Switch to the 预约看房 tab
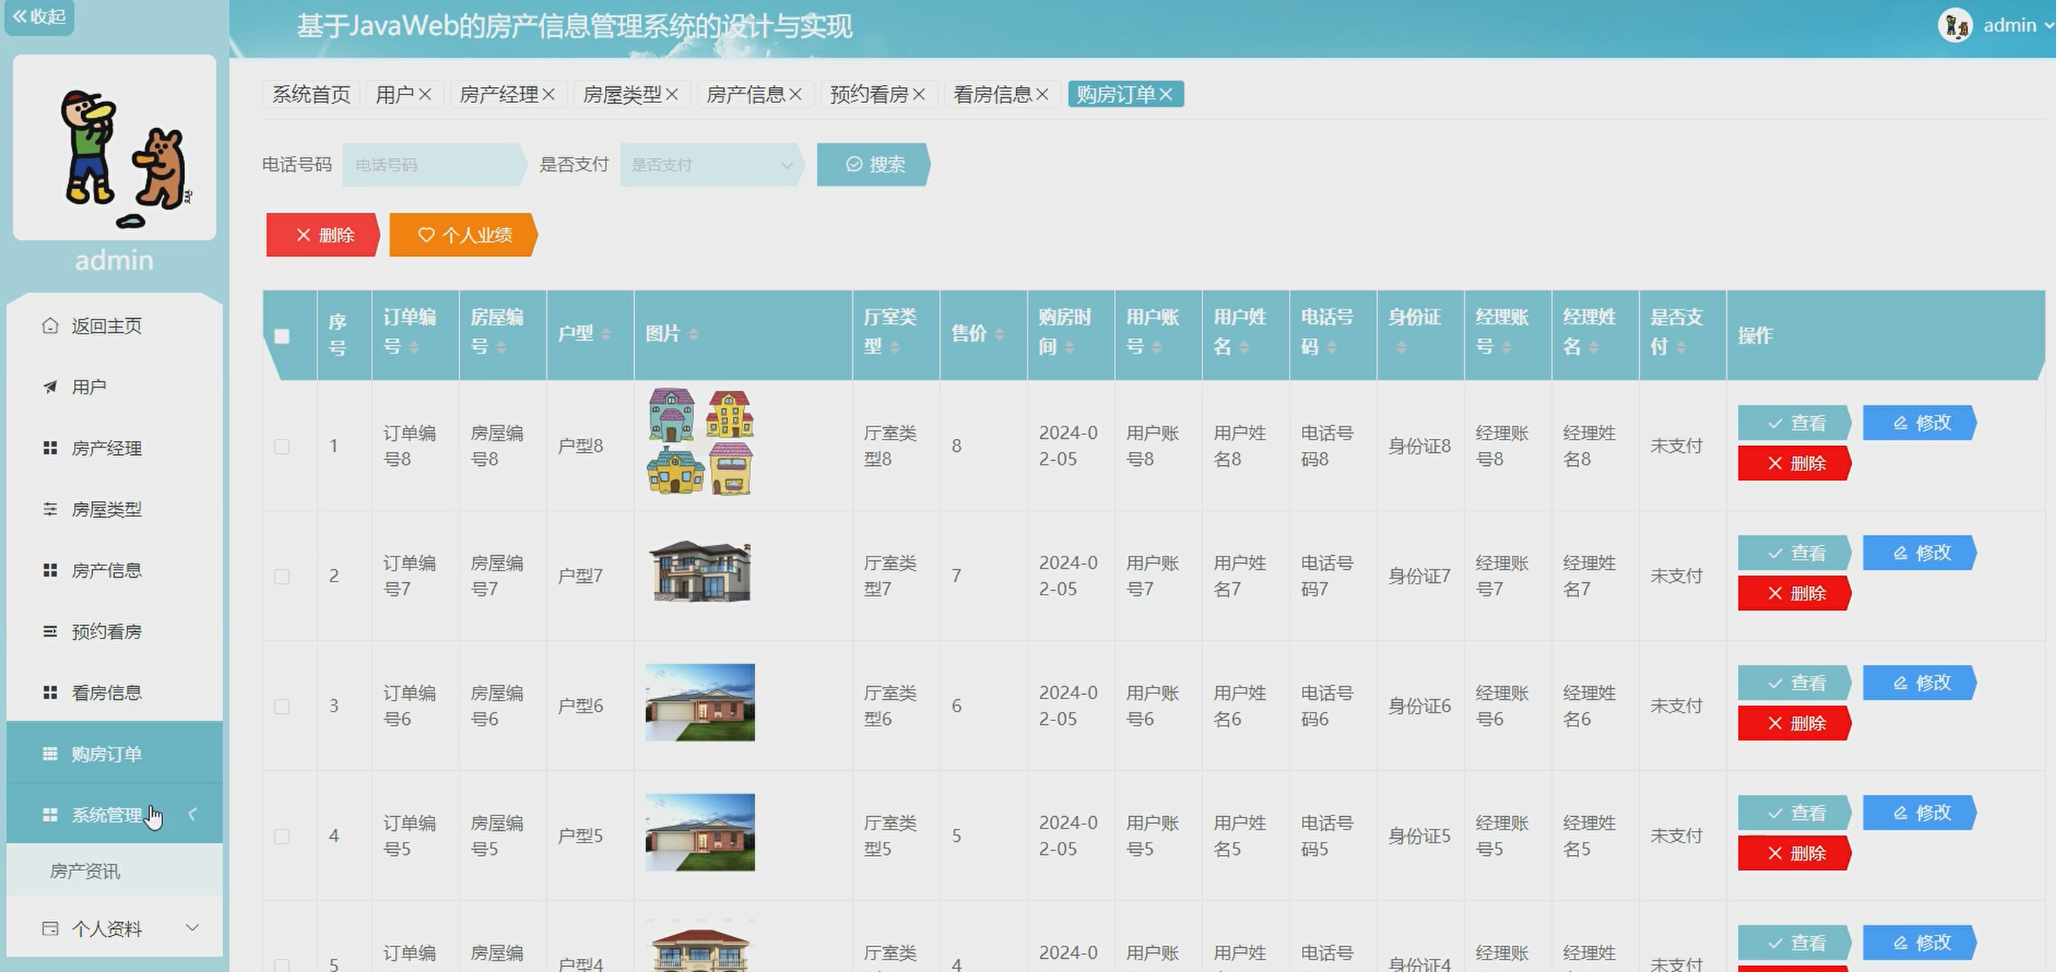The width and height of the screenshot is (2056, 972). click(x=869, y=94)
